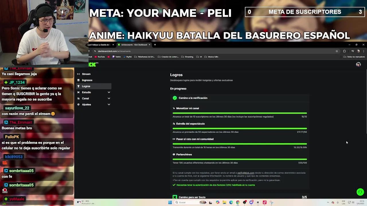Image resolution: width=367 pixels, height=206 pixels.
Task: Open the browser extensions icon
Action: pos(344,51)
